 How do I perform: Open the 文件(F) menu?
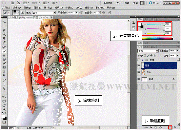tap(6, 8)
